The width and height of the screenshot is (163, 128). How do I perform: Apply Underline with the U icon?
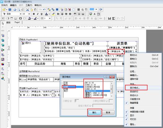[x=42, y=14]
